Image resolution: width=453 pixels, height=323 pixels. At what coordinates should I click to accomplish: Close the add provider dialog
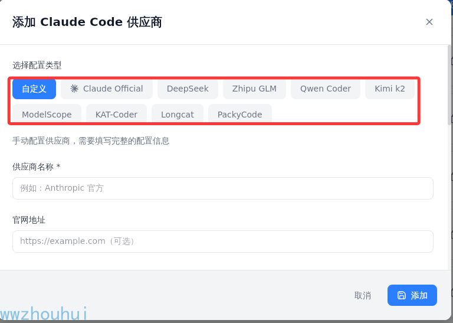(x=429, y=22)
